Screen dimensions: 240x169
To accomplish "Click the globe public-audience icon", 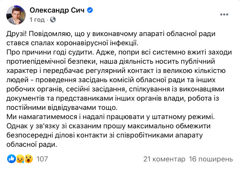I will (53, 20).
